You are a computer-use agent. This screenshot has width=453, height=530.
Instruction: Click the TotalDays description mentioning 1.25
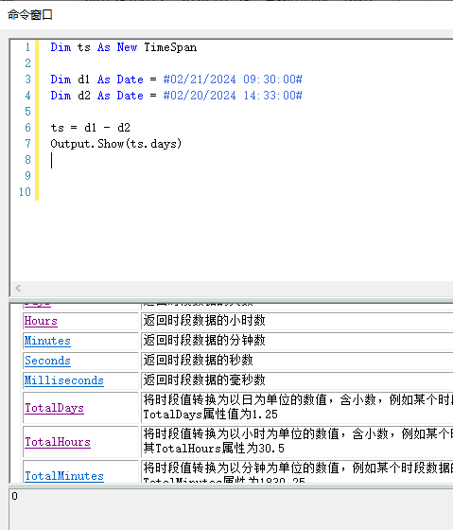[x=297, y=408]
